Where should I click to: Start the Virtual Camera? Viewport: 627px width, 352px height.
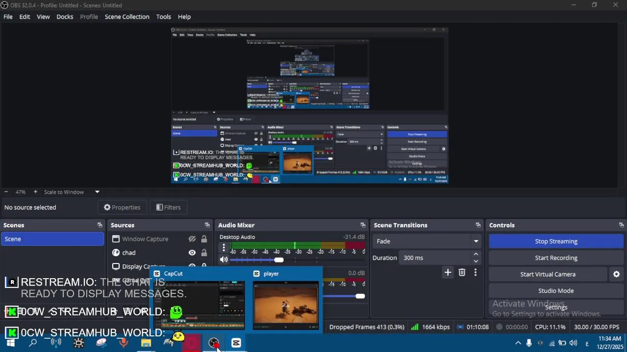point(548,274)
